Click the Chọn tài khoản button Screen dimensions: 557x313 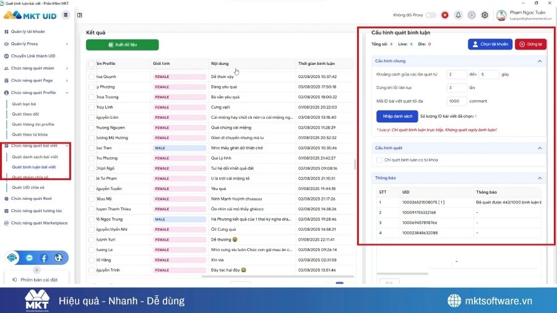coord(490,44)
